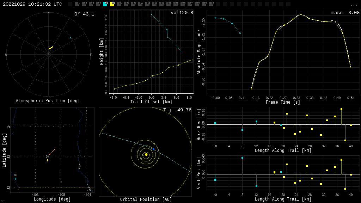This screenshot has width=361, height=203.
Task: Toggle yellow station box 06
Action: (x=112, y=4)
